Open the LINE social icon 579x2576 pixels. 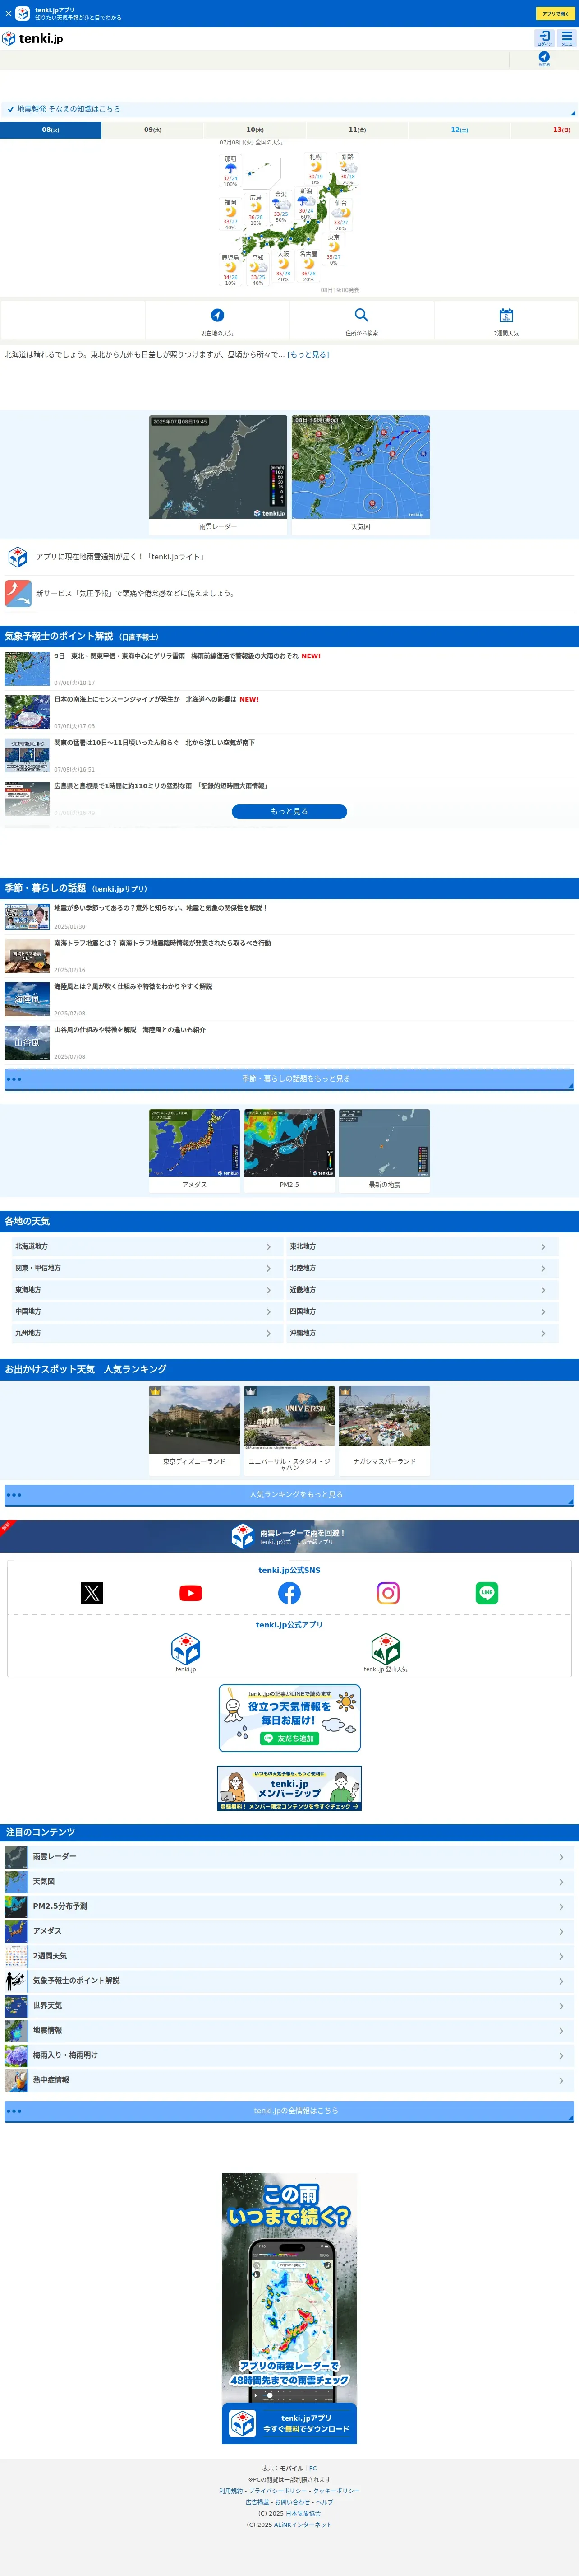pyautogui.click(x=487, y=1593)
